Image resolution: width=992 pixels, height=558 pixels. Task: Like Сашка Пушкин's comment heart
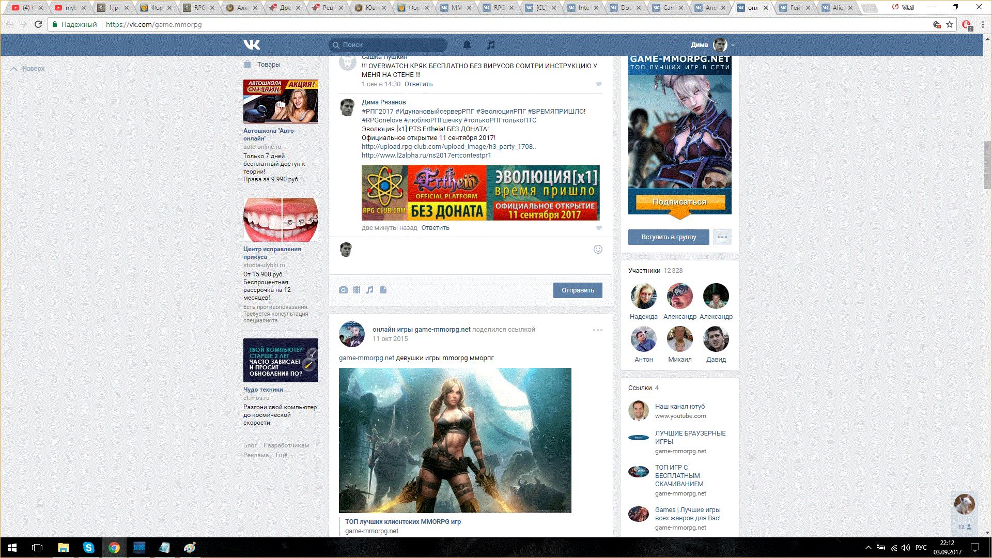pos(599,84)
